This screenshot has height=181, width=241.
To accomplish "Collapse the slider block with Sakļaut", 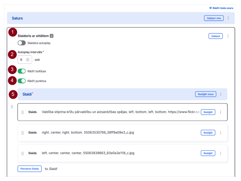I will [x=216, y=36].
